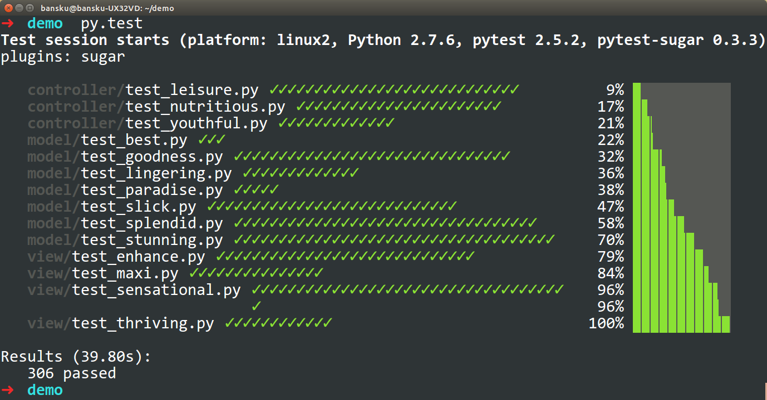This screenshot has width=767, height=400.
Task: Select the test_thriving.py file name
Action: pos(142,323)
